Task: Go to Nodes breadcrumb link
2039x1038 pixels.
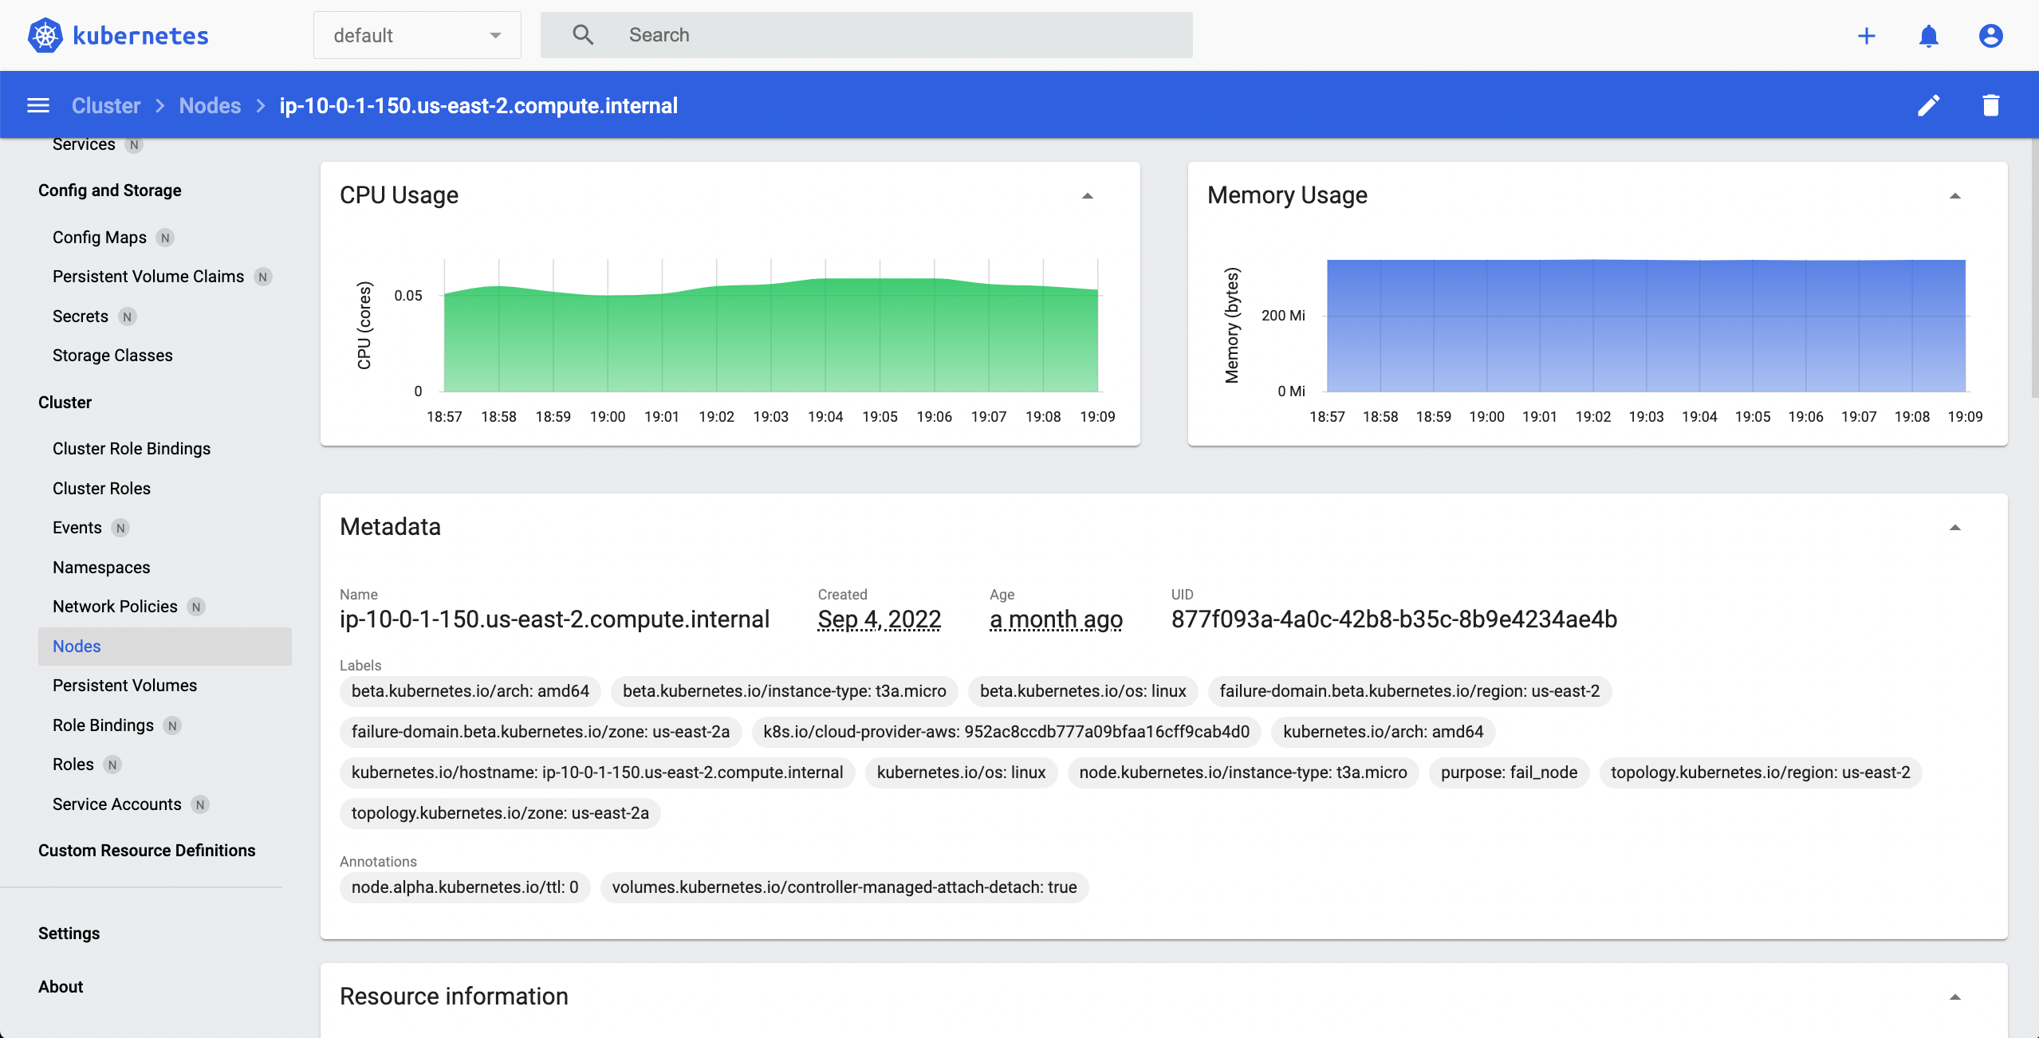Action: click(210, 105)
